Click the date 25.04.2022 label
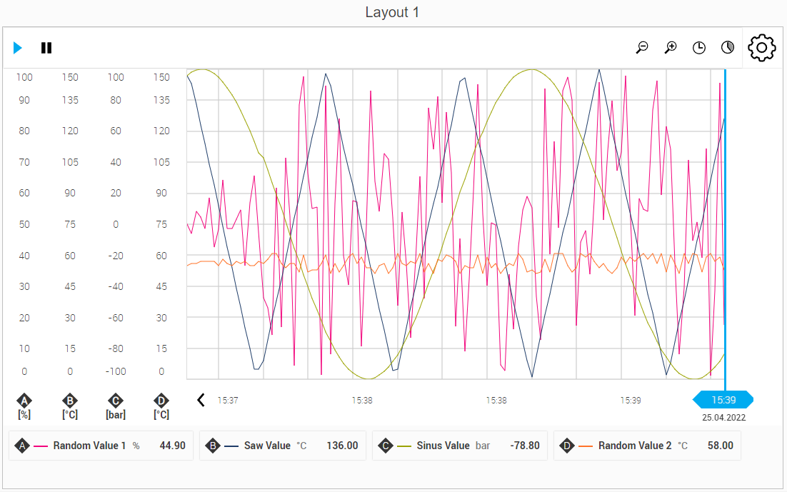The width and height of the screenshot is (787, 492). point(723,418)
